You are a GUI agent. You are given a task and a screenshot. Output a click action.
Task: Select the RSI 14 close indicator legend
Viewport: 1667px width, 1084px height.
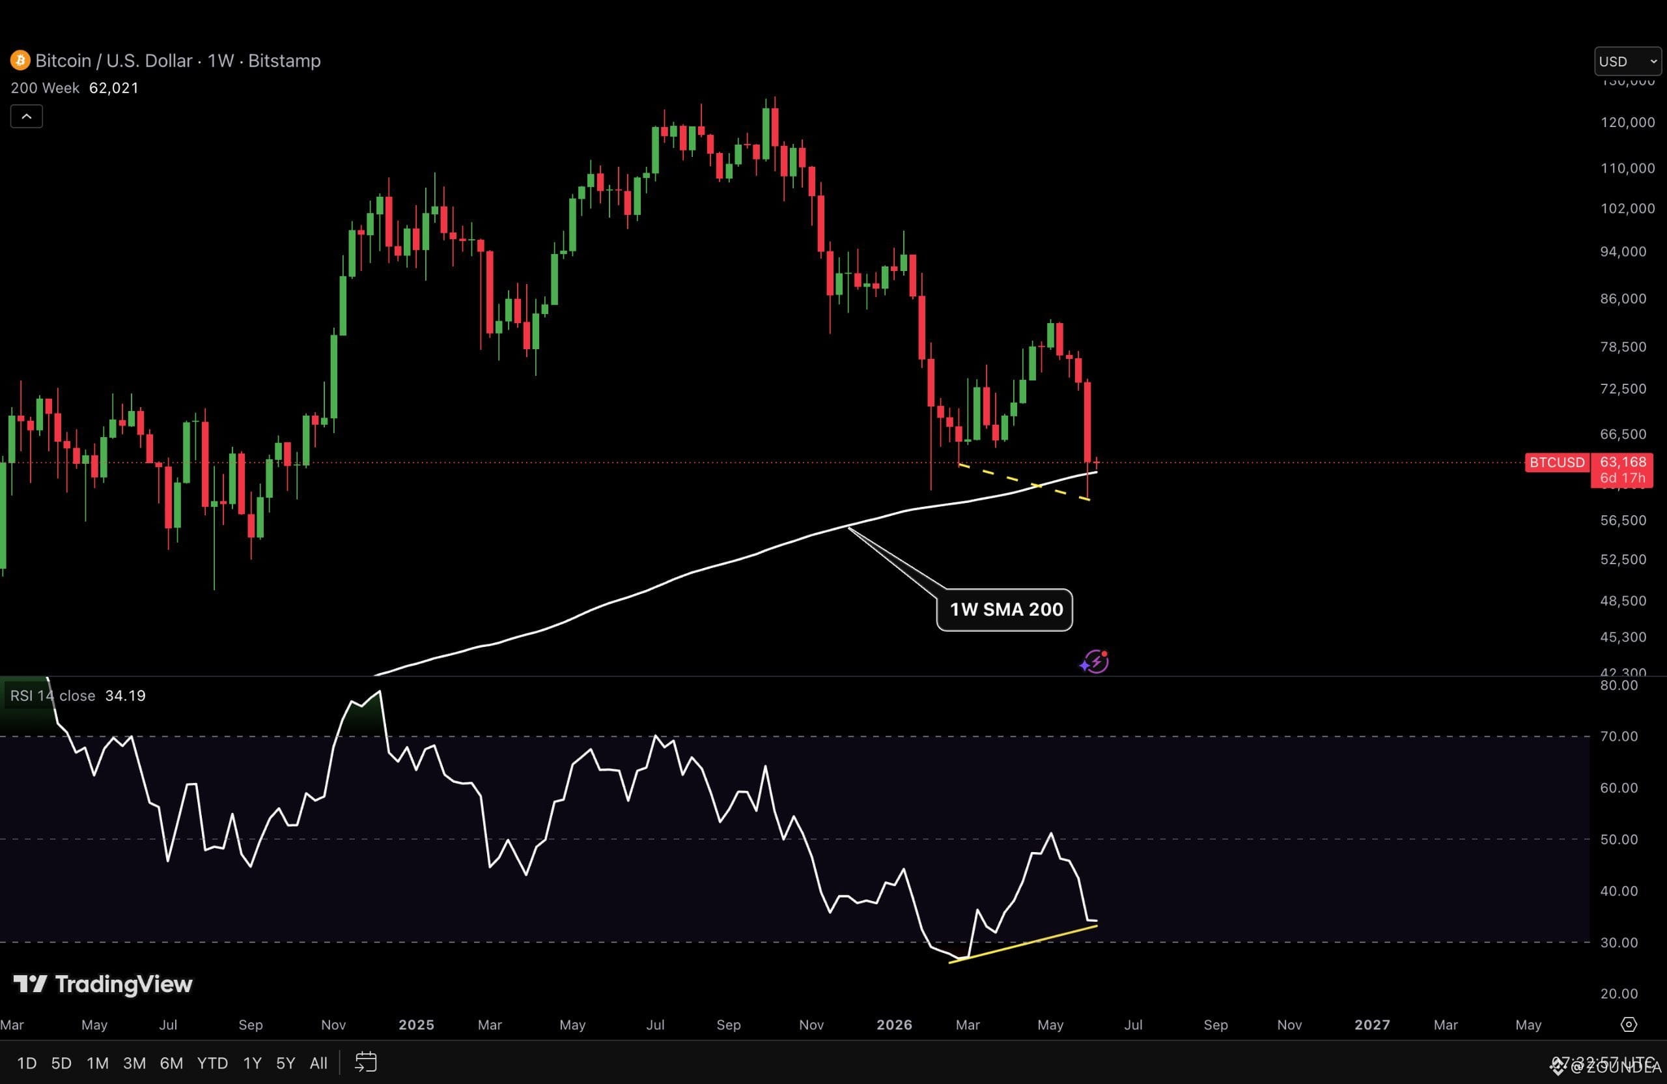[x=53, y=696]
